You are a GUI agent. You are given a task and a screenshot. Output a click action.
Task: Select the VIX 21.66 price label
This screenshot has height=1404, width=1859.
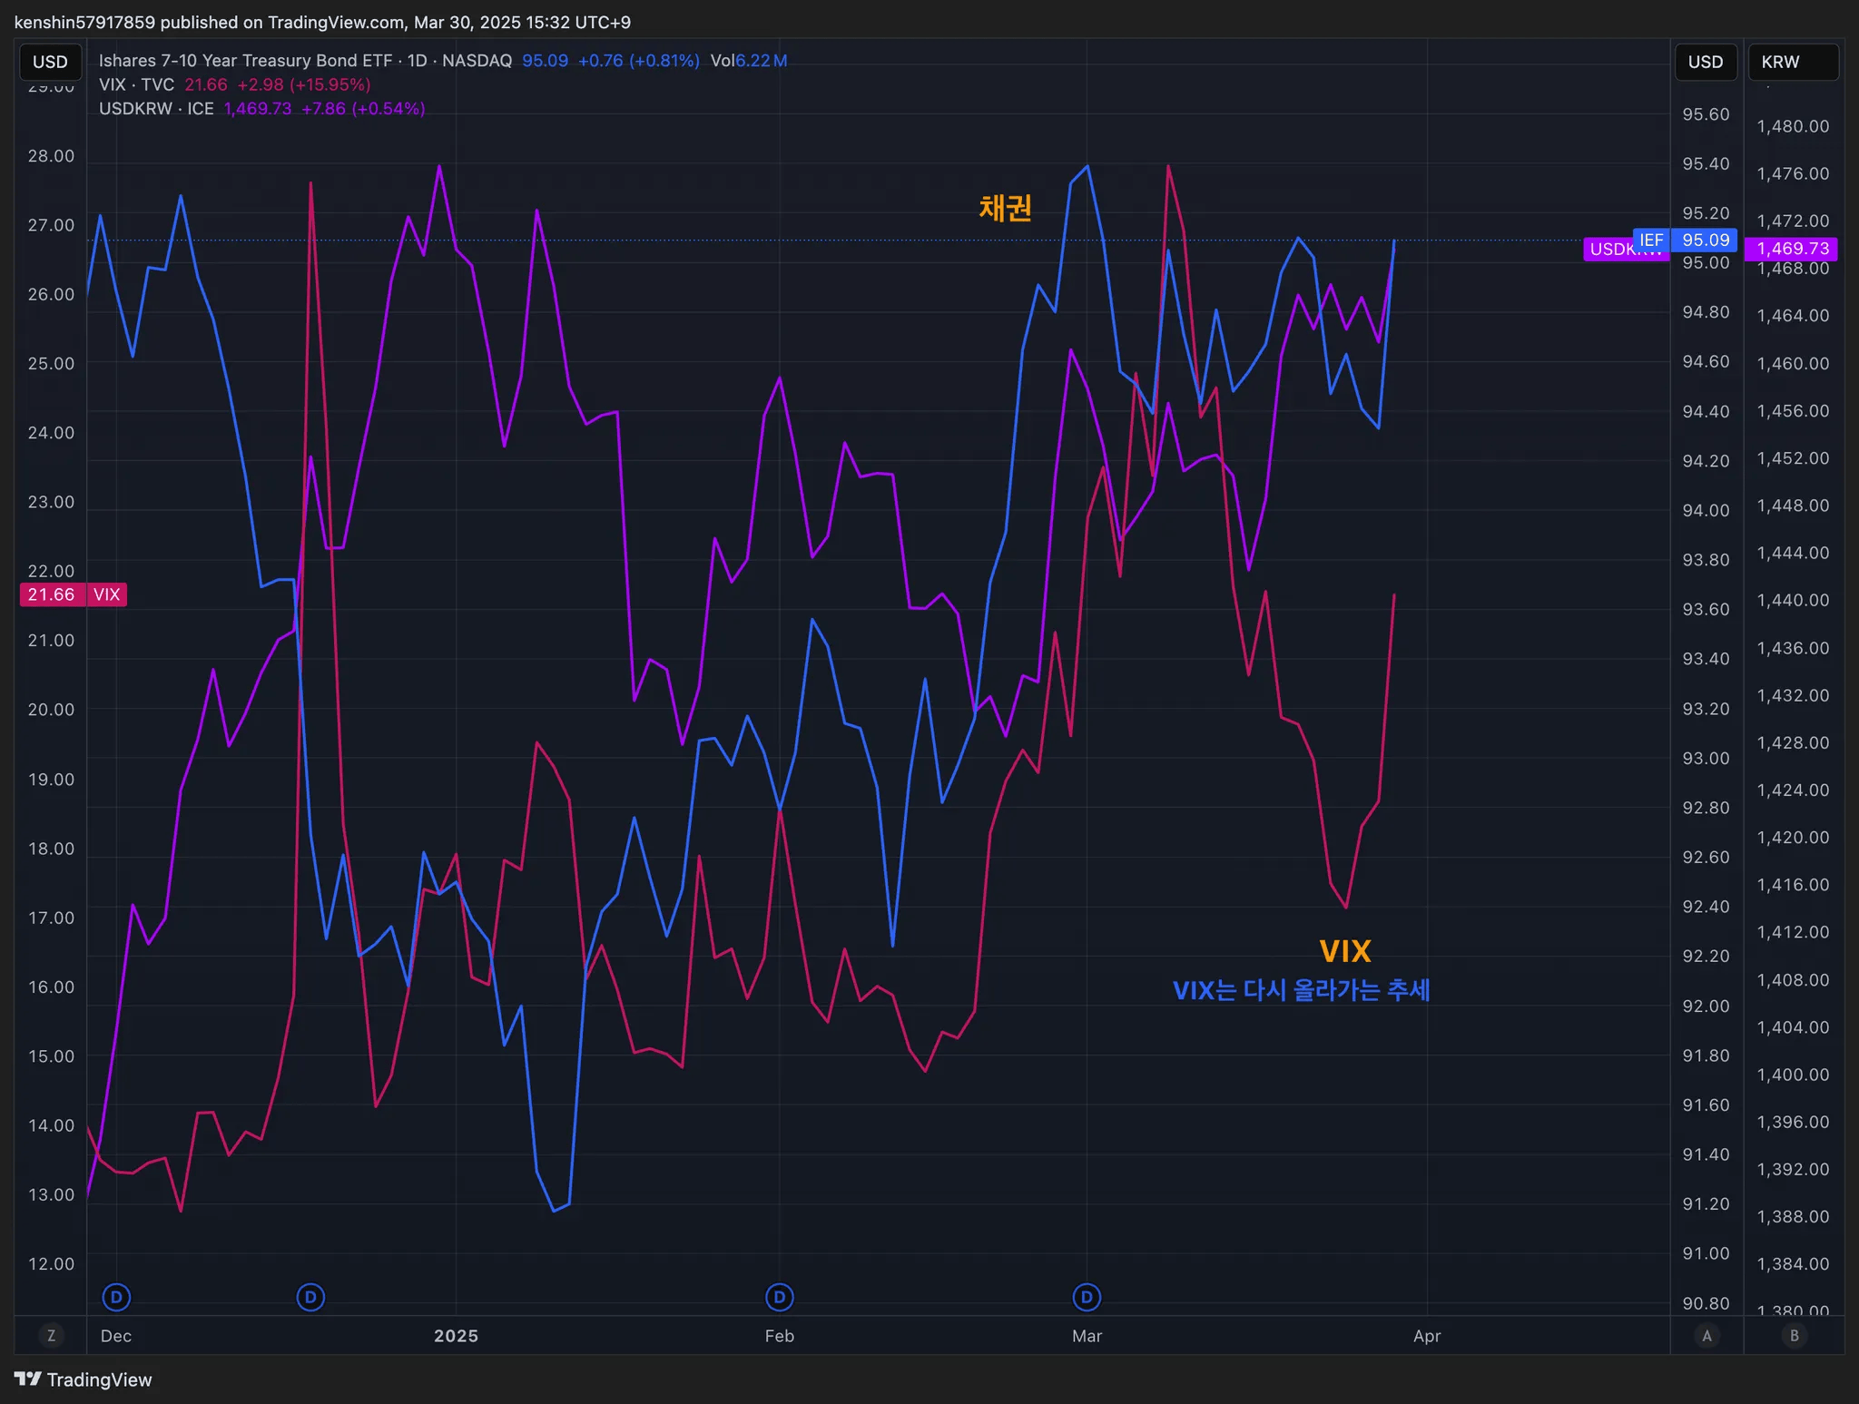(x=73, y=594)
